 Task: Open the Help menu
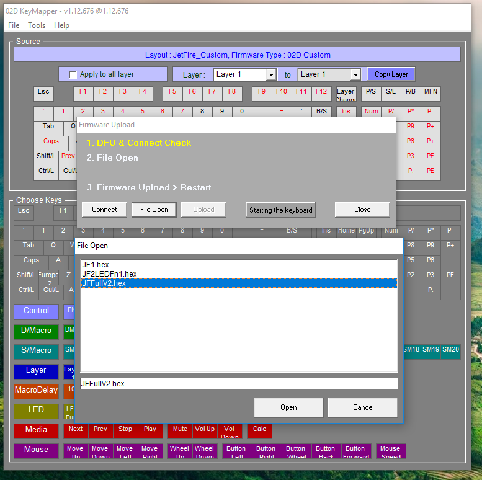click(x=62, y=25)
